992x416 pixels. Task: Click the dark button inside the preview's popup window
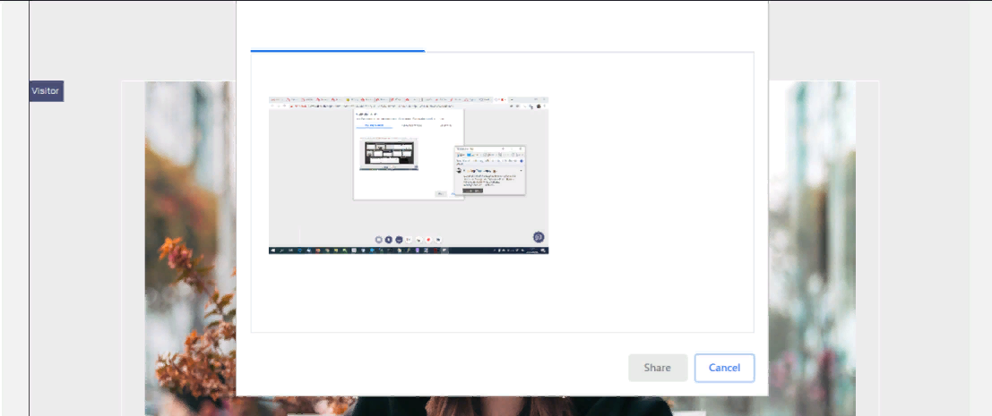473,190
